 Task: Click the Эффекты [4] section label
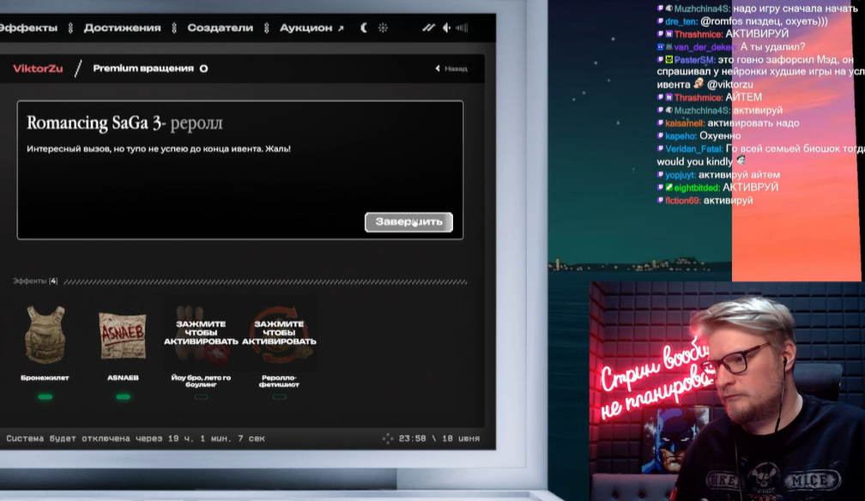pos(34,281)
